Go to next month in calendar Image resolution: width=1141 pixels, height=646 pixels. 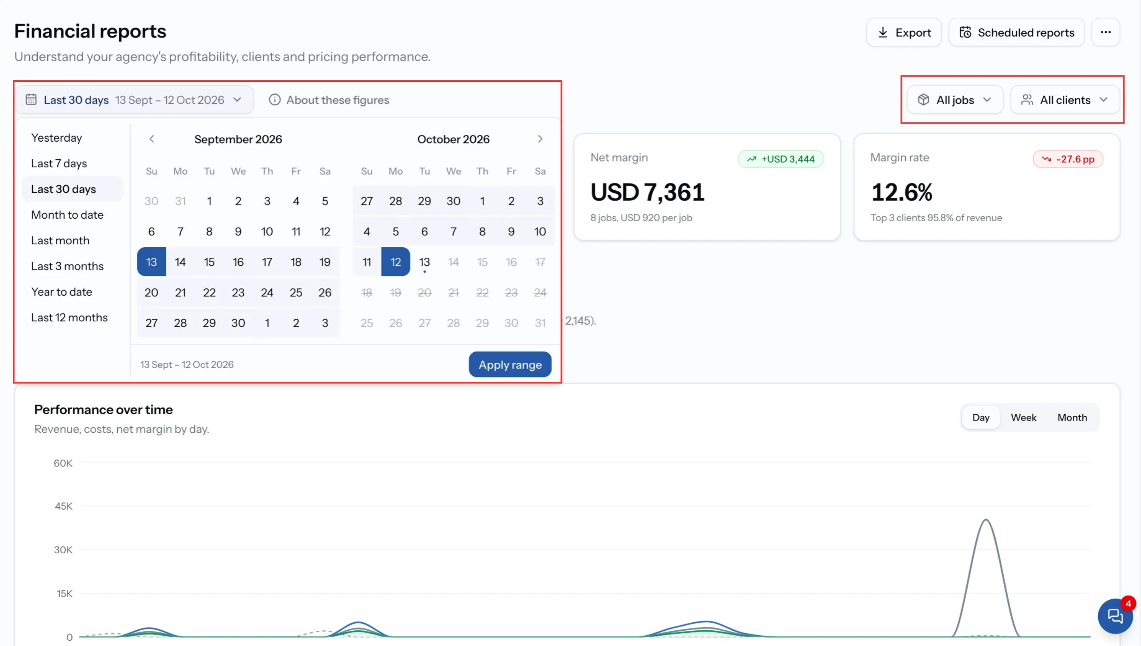click(540, 139)
